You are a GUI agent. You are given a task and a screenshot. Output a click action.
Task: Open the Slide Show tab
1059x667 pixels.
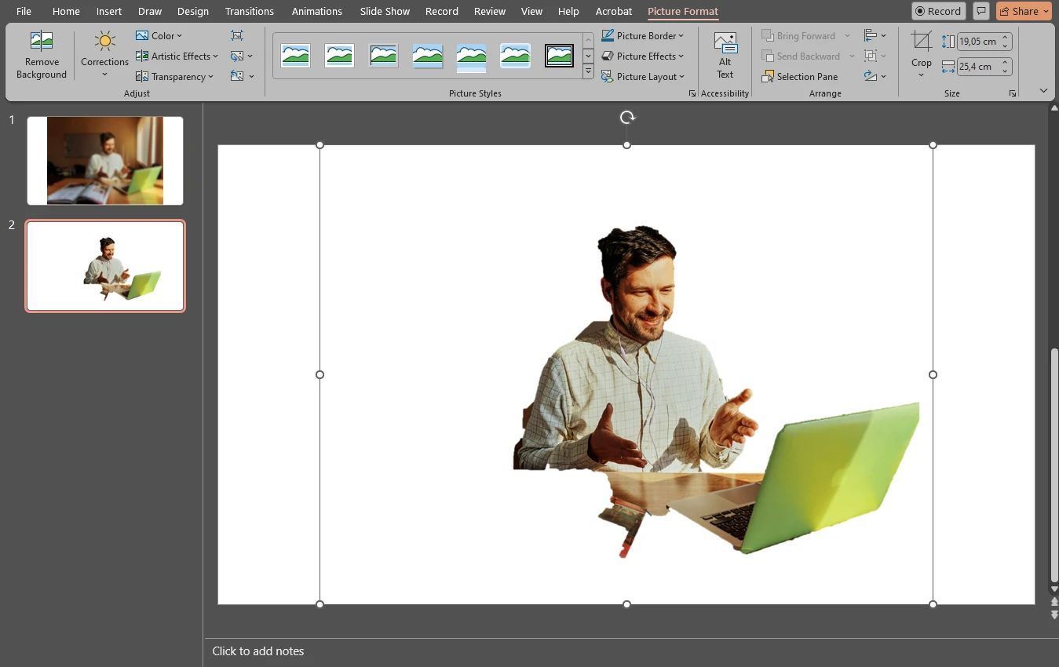(x=385, y=11)
